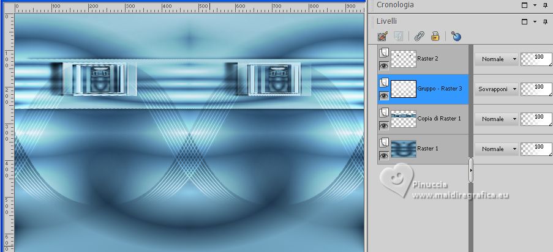Viewport: 553px width, 252px height.
Task: Select the Raster 2 layer name
Action: point(427,59)
